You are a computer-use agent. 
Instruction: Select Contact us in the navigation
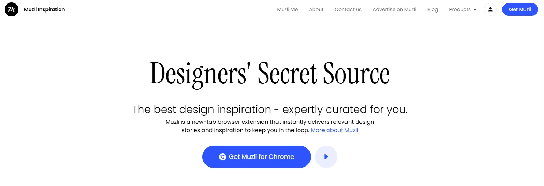[348, 9]
